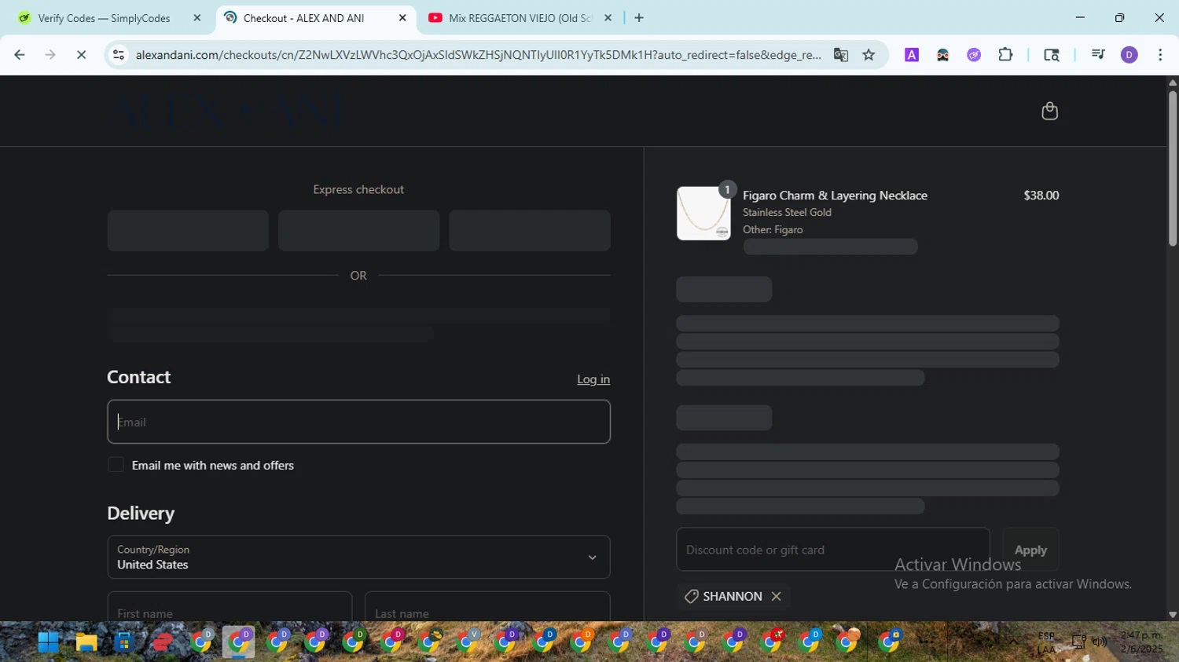Open the taskbar volume speaker icon

tap(1100, 642)
